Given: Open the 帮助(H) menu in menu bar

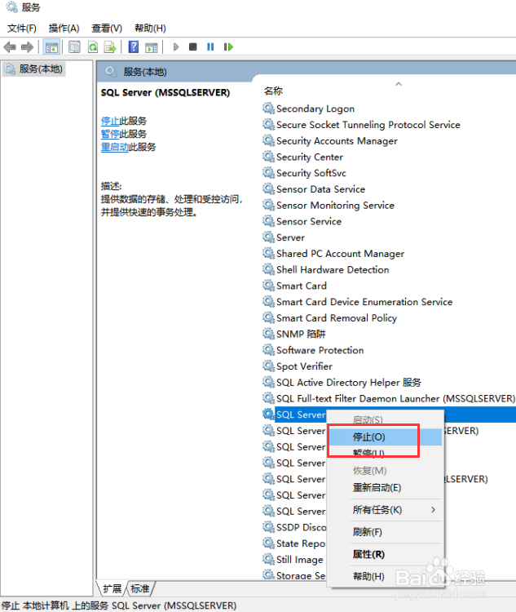Looking at the screenshot, I should click(x=150, y=28).
